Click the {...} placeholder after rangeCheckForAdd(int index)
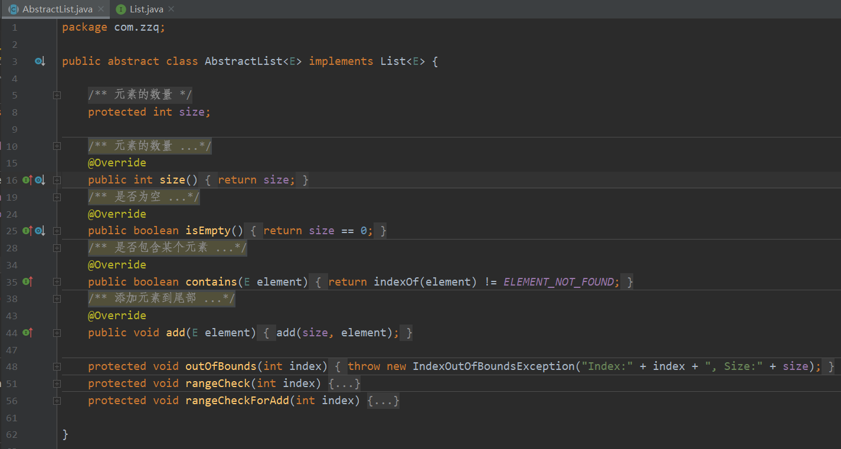The width and height of the screenshot is (841, 449). 383,401
